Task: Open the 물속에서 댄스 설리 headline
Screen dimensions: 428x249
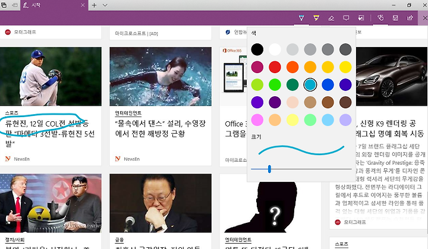Action: pyautogui.click(x=160, y=128)
